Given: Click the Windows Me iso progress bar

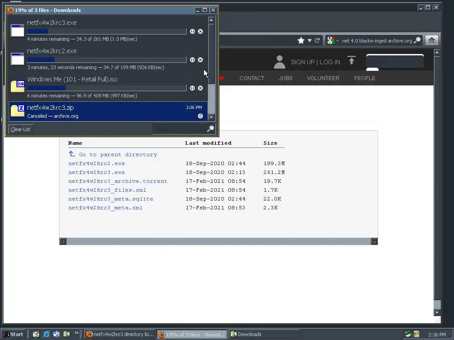Looking at the screenshot, I should click(x=107, y=88).
